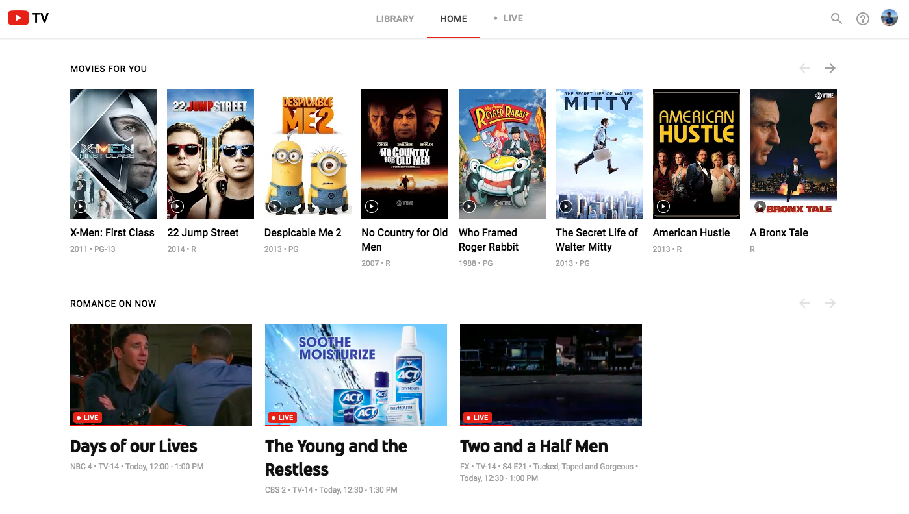The width and height of the screenshot is (909, 514).
Task: Click the "MOVIES FOR YOU" section heading
Action: (x=109, y=69)
